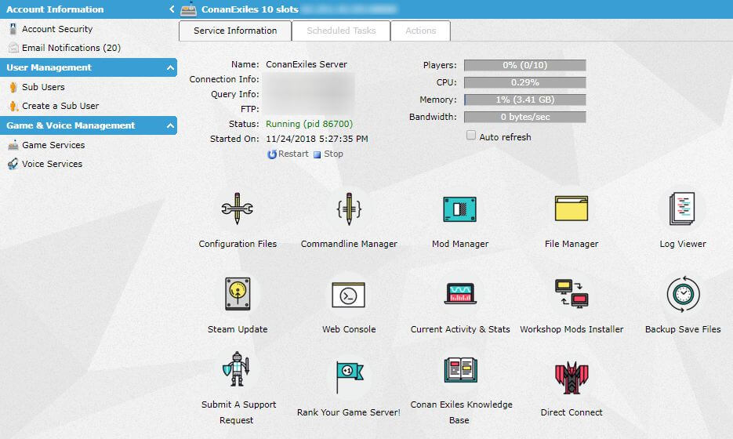Restart the ConanExiles server
733x439 pixels.
tap(288, 154)
